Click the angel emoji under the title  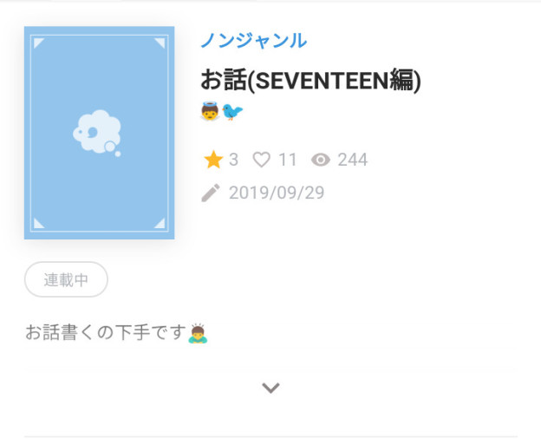pos(210,111)
